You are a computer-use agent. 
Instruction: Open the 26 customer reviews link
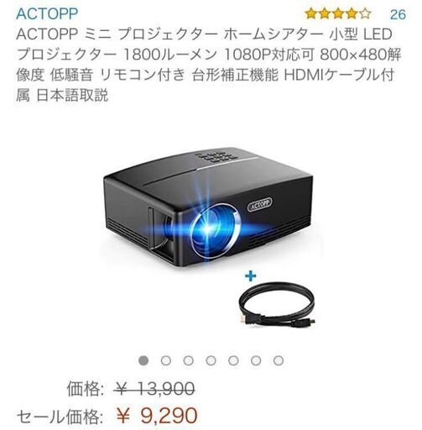point(398,14)
